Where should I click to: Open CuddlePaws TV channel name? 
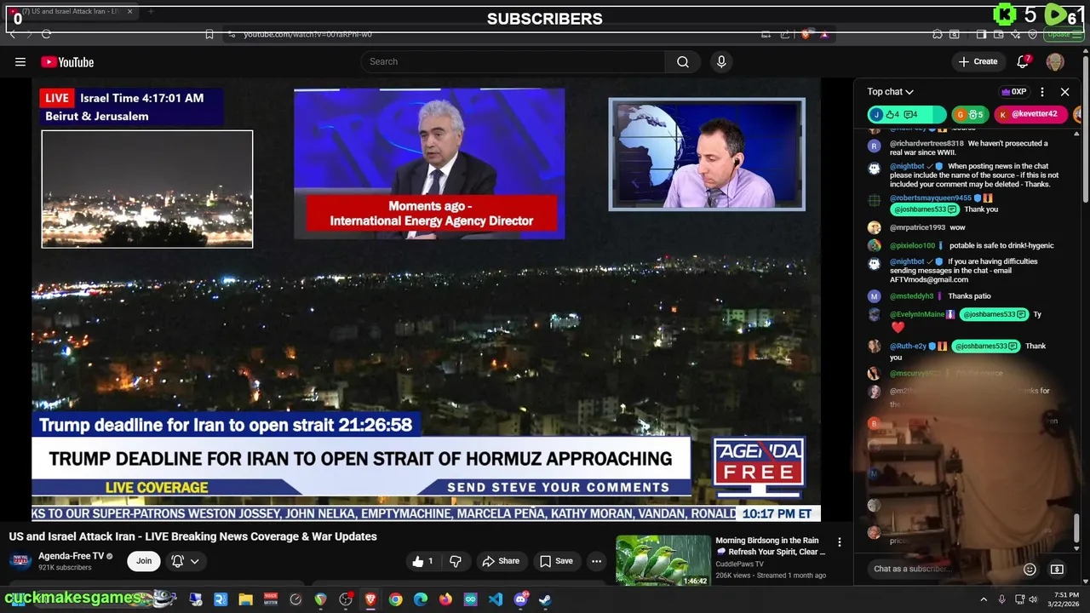(739, 564)
